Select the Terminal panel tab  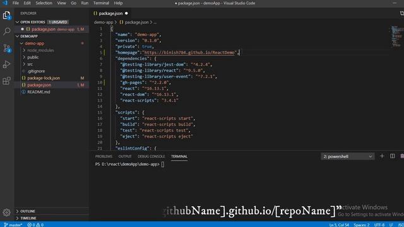tap(179, 156)
